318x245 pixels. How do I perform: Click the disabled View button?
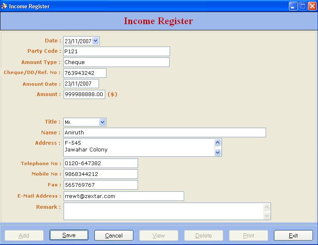tap(159, 235)
